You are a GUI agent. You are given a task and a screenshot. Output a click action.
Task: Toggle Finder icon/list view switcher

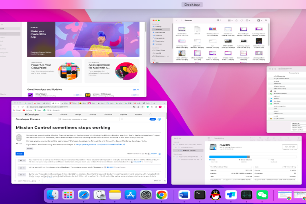click(x=219, y=20)
